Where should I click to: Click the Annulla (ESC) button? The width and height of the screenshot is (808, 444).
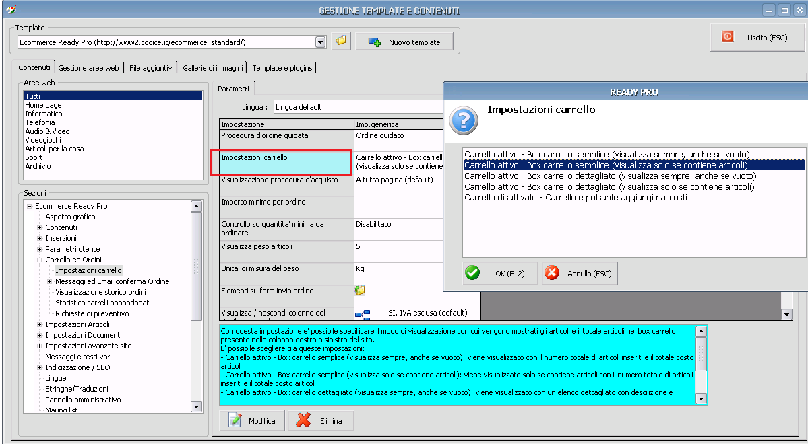(x=580, y=273)
